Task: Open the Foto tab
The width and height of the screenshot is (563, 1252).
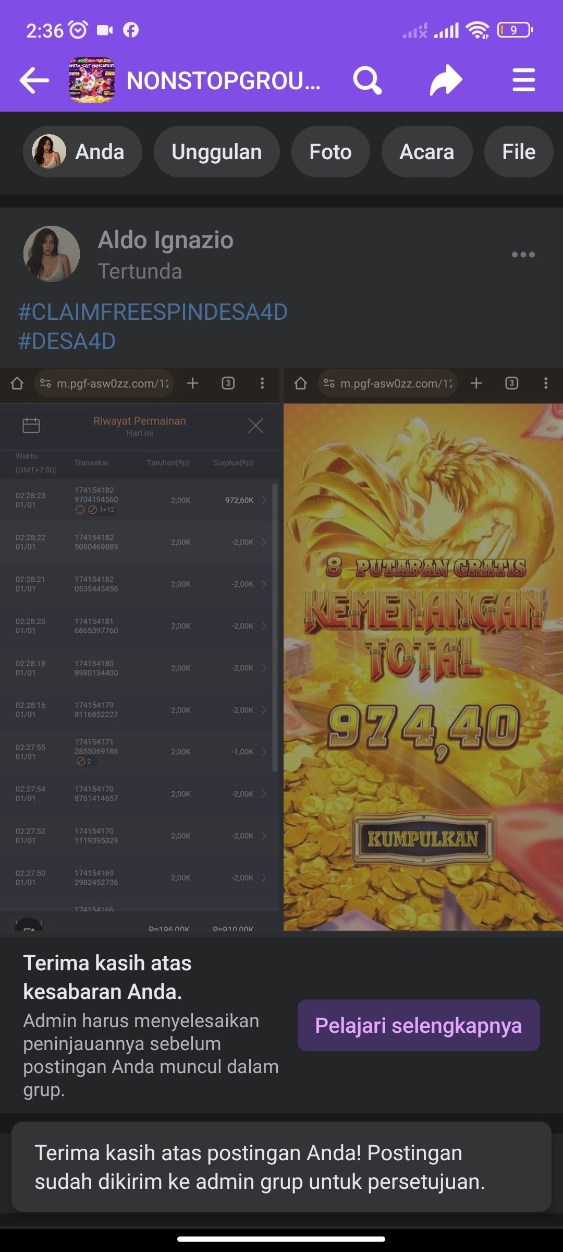Action: click(x=331, y=152)
